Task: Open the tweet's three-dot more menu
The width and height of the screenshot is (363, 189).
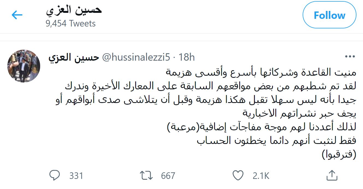Action: [350, 57]
